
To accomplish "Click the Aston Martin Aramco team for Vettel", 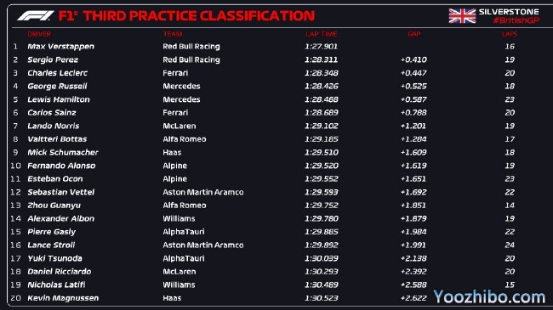I will [x=203, y=192].
